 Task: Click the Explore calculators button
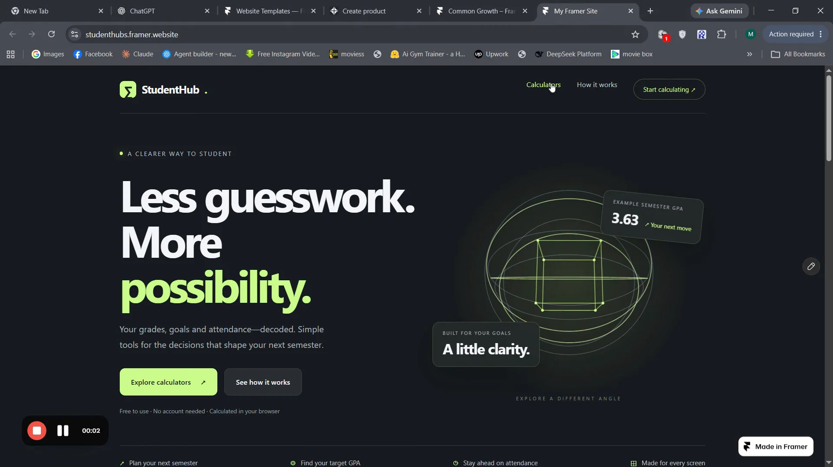click(x=168, y=382)
